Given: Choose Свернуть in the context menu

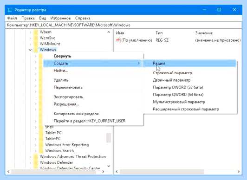Looking at the screenshot, I should click(93, 56).
